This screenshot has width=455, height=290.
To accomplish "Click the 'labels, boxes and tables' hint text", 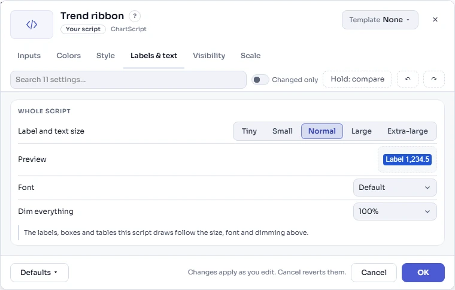I will (x=166, y=233).
